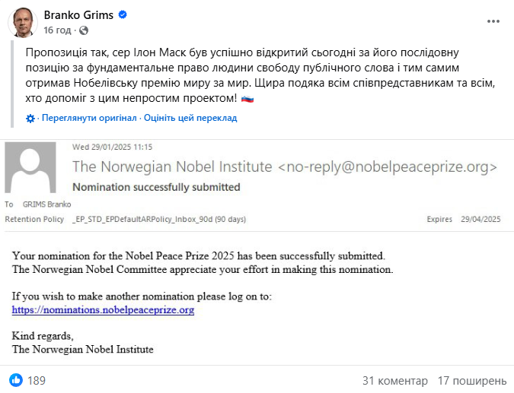The width and height of the screenshot is (514, 393).
Task: Click the blue verified badge
Action: (x=123, y=14)
